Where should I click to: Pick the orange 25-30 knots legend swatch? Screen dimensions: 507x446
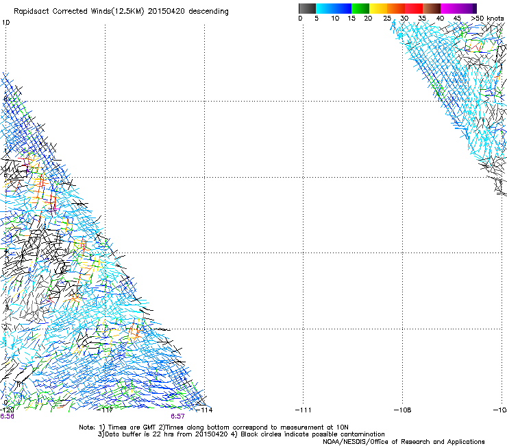[396, 8]
